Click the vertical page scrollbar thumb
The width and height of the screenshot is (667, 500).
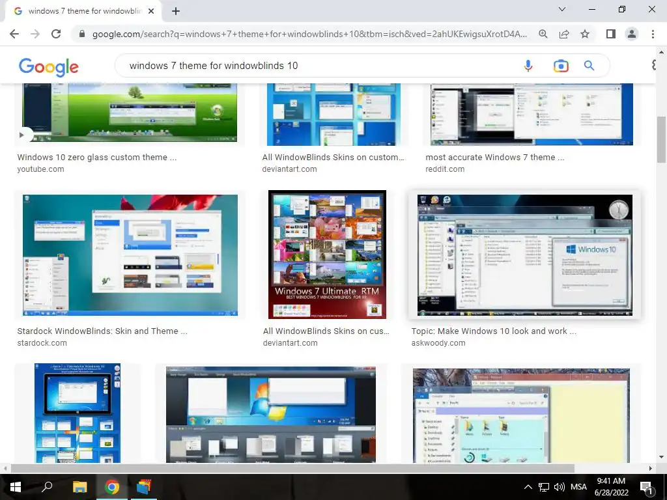661,139
